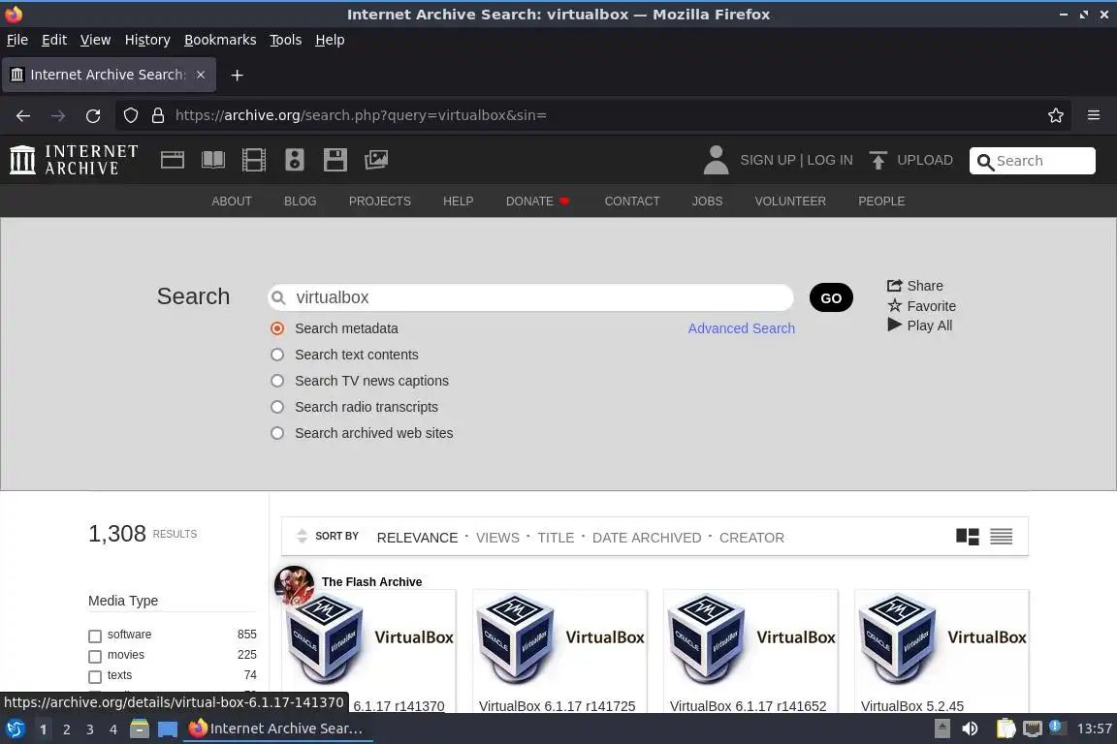
Task: Bookmark this page with the star
Action: (1056, 115)
